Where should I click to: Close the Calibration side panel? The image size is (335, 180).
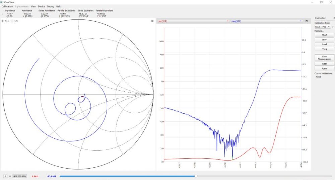point(334,18)
